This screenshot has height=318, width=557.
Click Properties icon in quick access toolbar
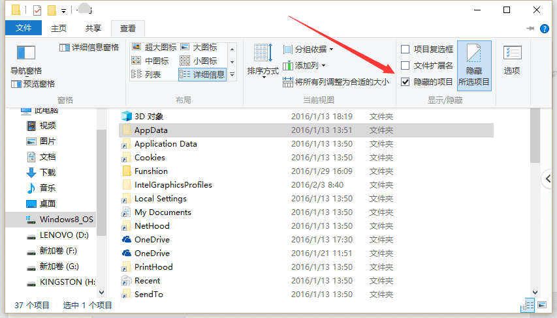point(37,10)
